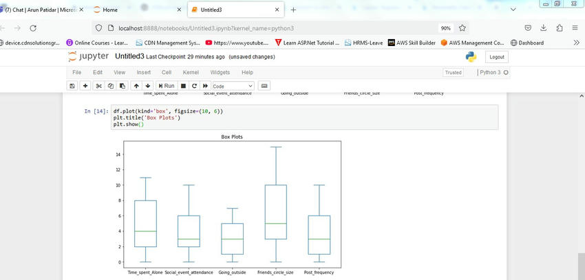Screen dimensions: 585x280
Task: Open the Dashboard bookmark
Action: (527, 43)
